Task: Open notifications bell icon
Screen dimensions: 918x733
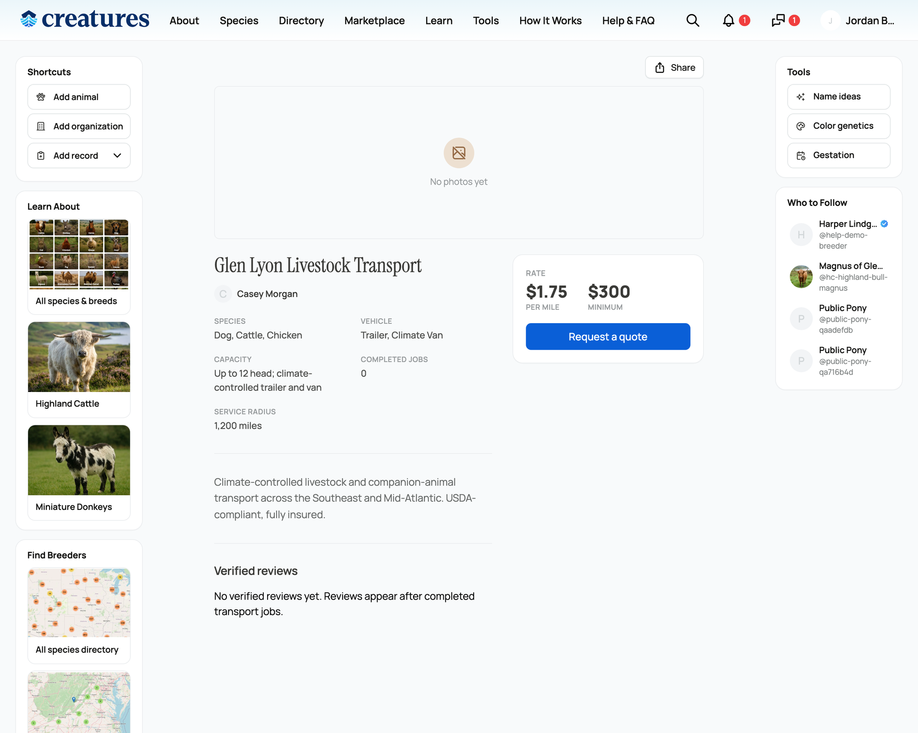Action: coord(729,20)
